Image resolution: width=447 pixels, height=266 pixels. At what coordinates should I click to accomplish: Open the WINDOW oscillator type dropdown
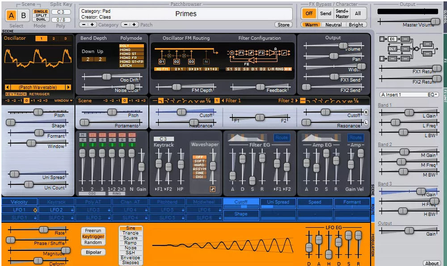tap(63, 101)
